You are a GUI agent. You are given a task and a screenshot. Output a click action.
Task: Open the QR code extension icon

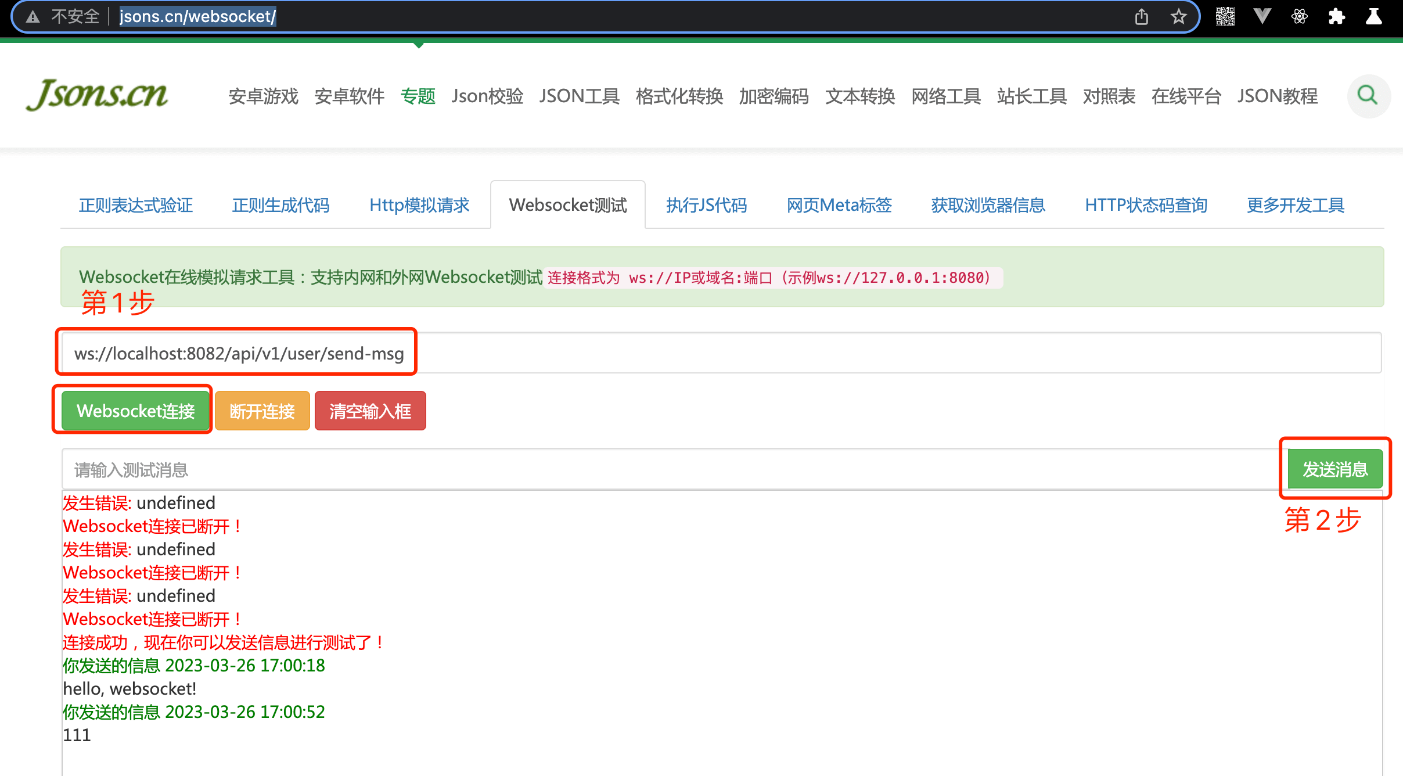coord(1225,16)
